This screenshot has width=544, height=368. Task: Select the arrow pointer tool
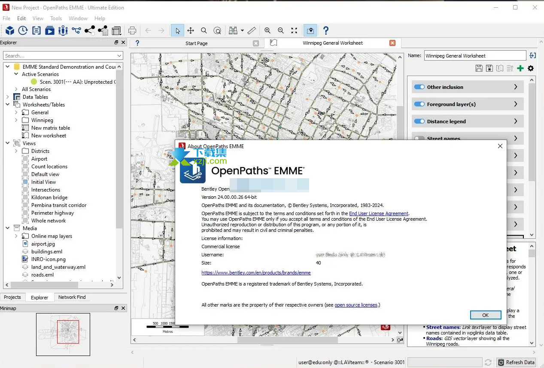[x=177, y=30]
